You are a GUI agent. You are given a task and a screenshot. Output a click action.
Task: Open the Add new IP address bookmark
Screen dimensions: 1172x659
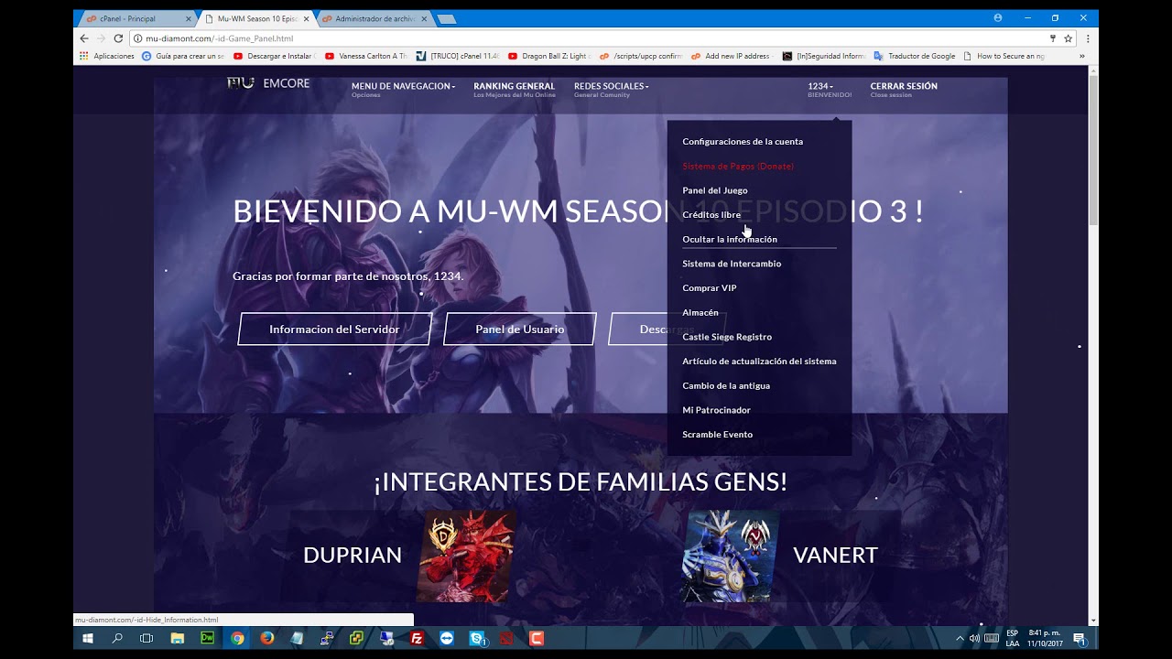(x=731, y=56)
